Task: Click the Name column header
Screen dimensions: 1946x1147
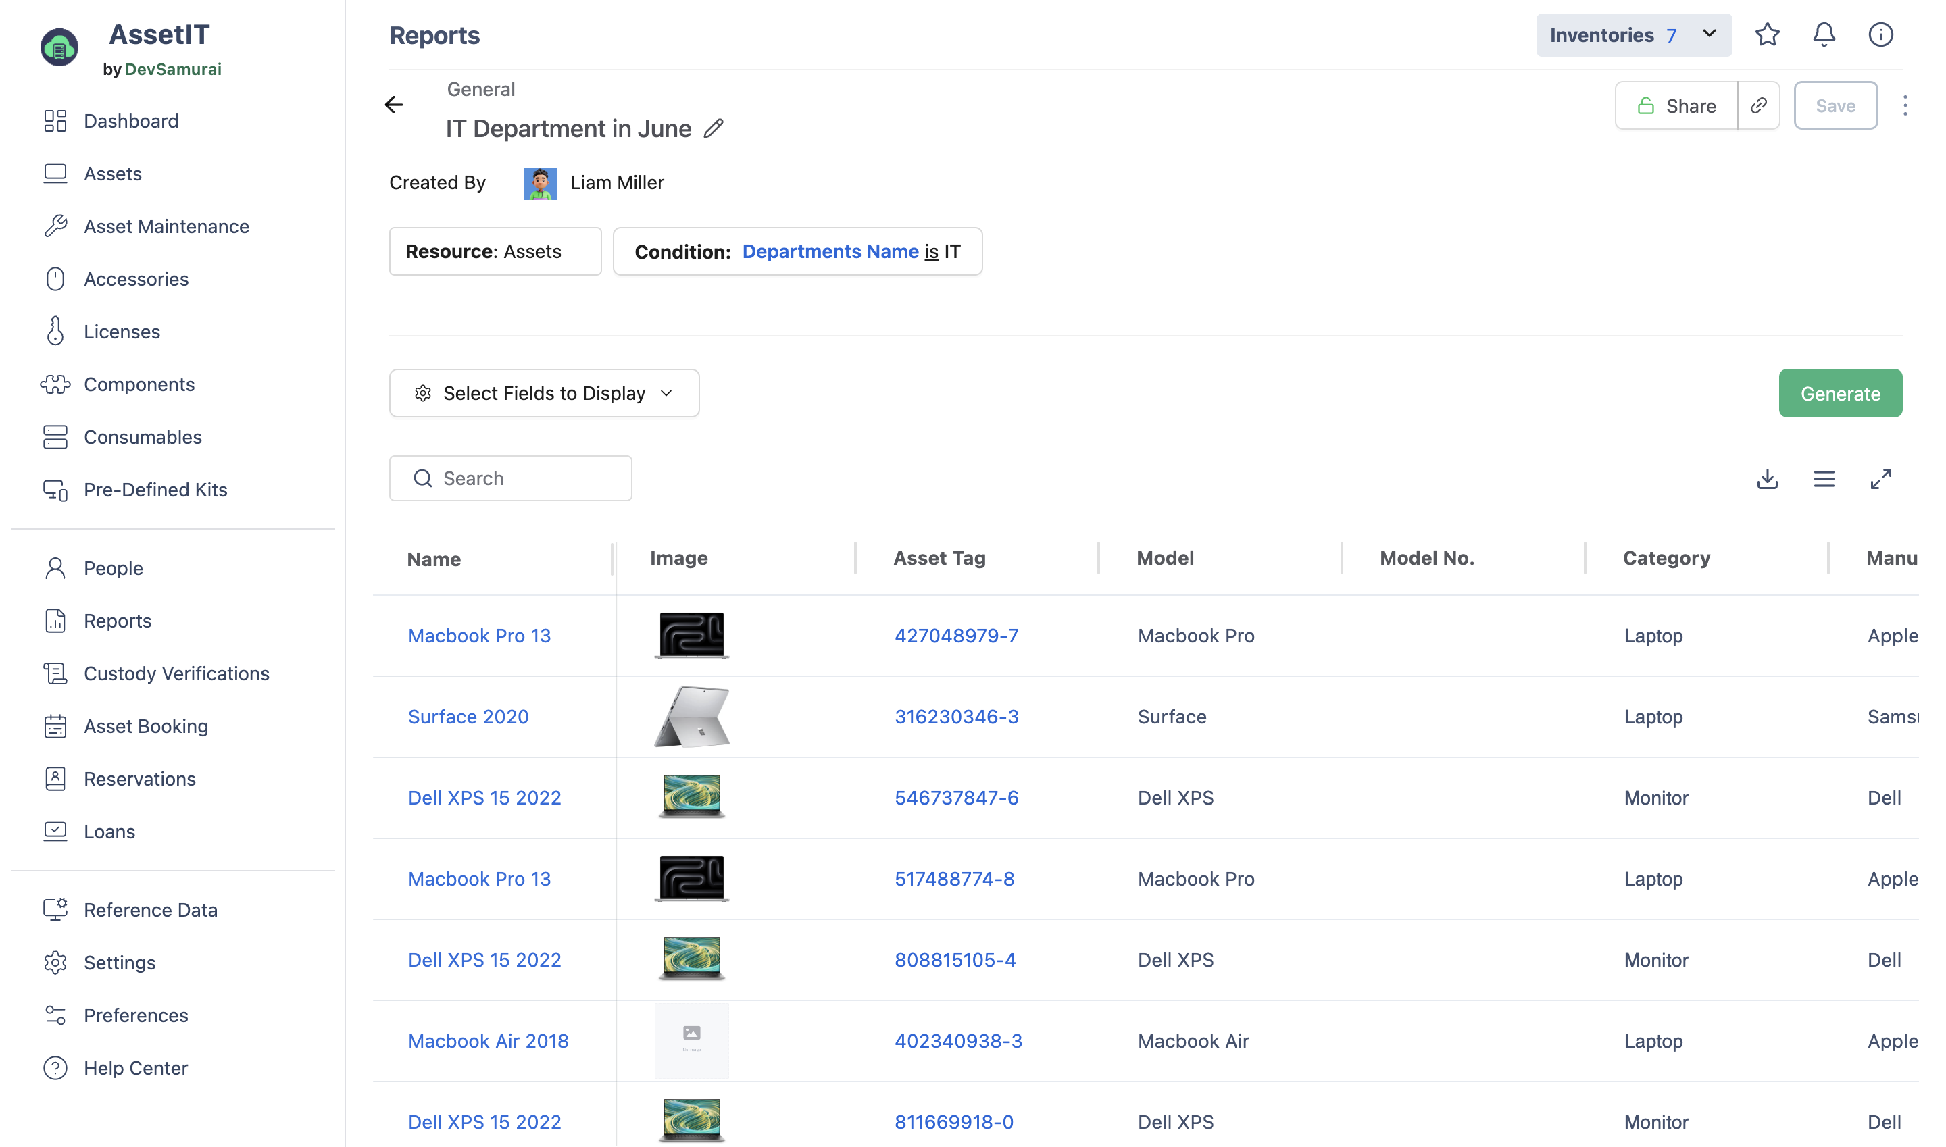Action: point(434,559)
